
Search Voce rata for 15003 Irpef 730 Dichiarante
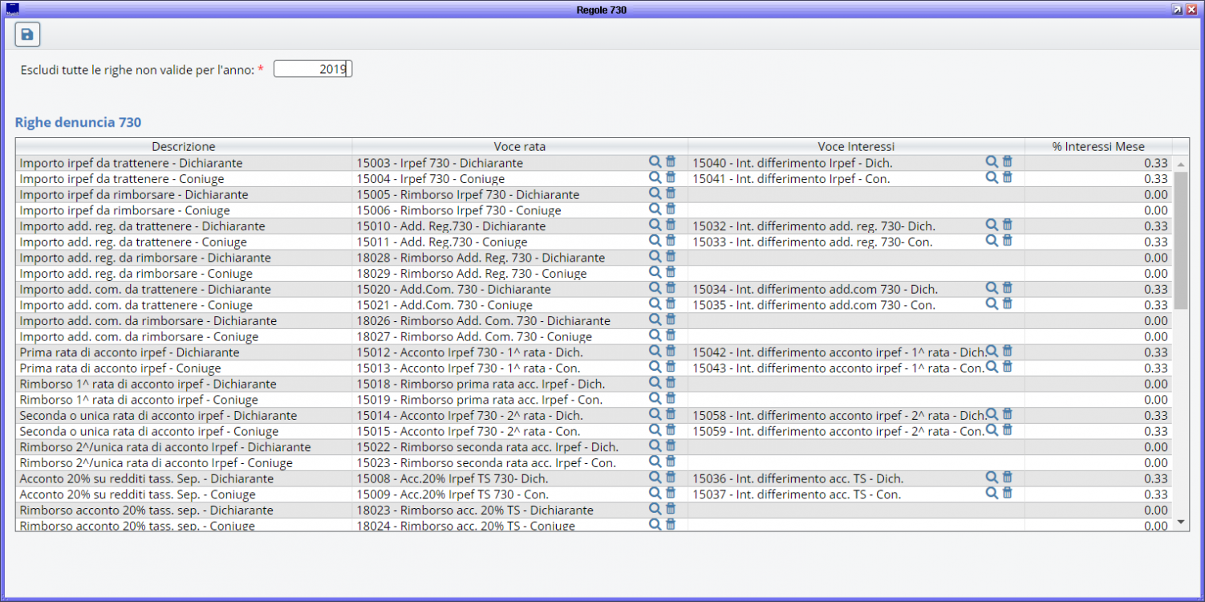coord(655,162)
